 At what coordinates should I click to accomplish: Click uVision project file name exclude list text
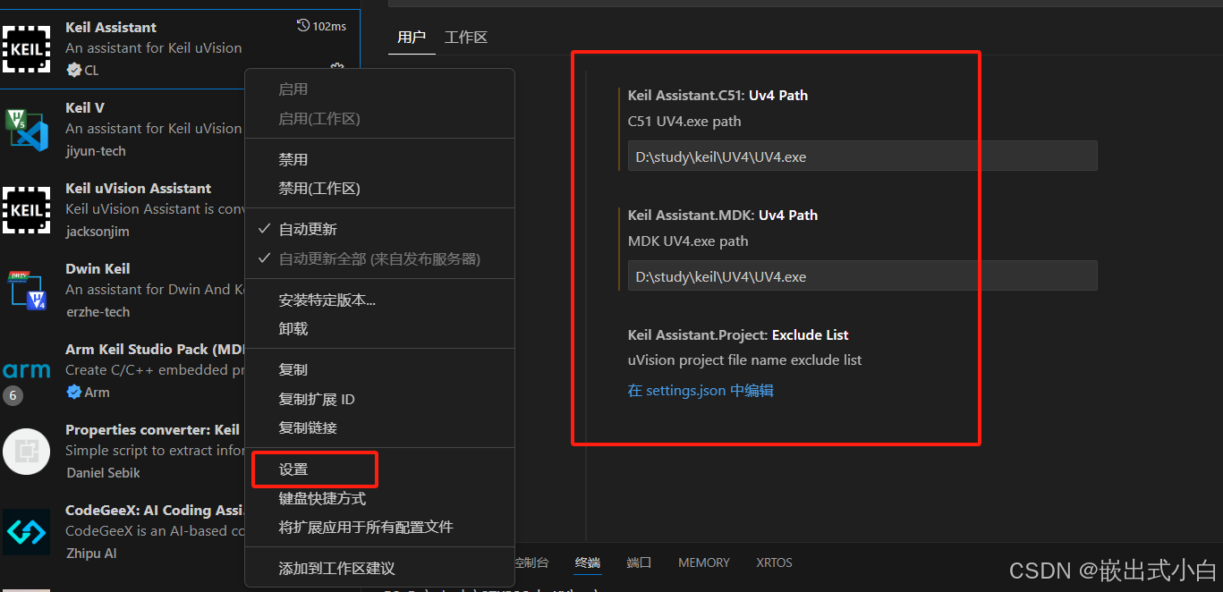[x=745, y=360]
